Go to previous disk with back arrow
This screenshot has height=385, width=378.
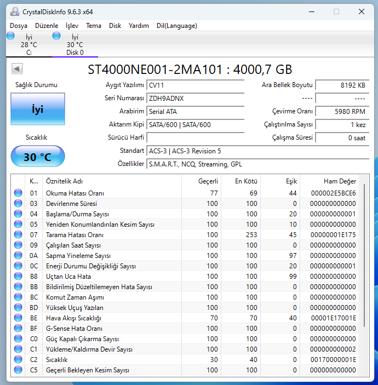17,69
